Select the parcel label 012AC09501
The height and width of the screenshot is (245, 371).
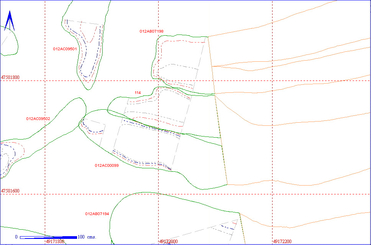[65, 49]
